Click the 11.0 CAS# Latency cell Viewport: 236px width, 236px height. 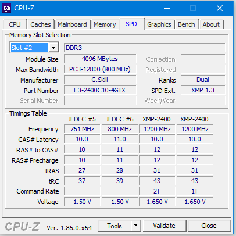point(120,139)
